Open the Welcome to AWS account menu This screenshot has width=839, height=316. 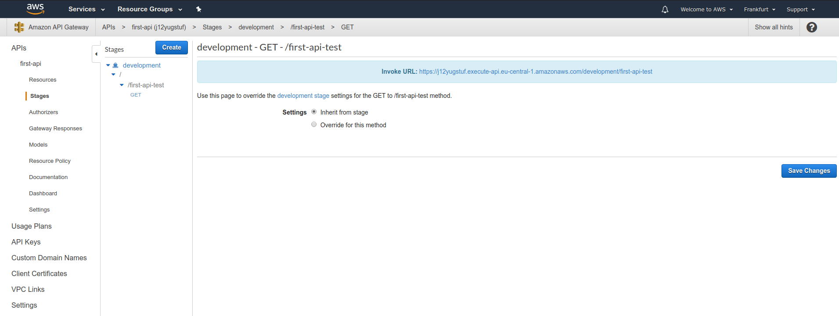(706, 9)
